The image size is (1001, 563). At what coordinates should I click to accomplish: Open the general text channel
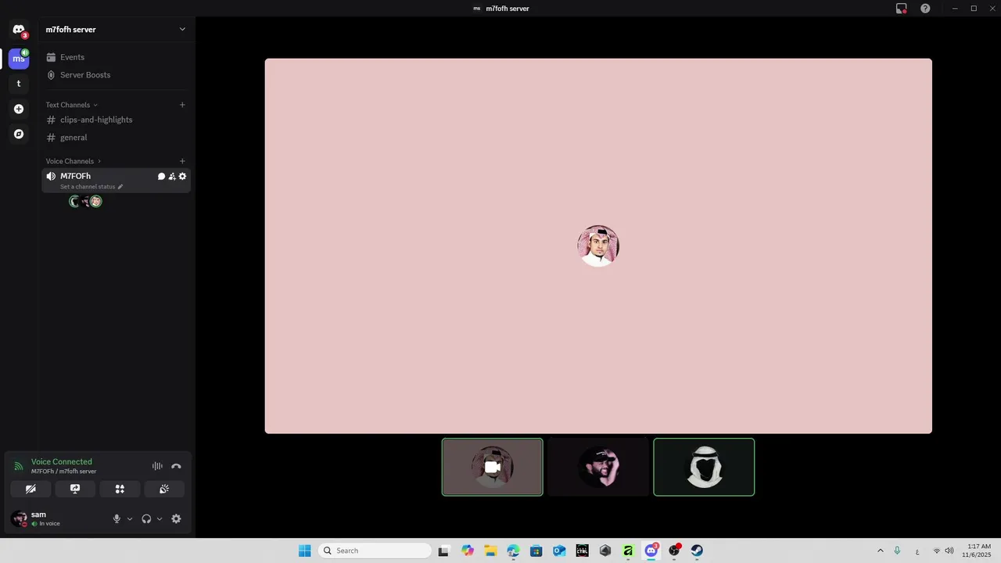point(116,138)
